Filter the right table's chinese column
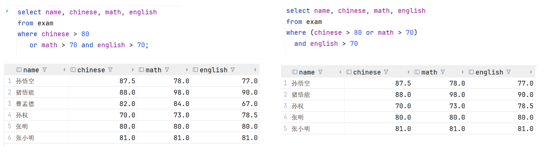Viewport: 559px width, 152px height. pyautogui.click(x=386, y=72)
